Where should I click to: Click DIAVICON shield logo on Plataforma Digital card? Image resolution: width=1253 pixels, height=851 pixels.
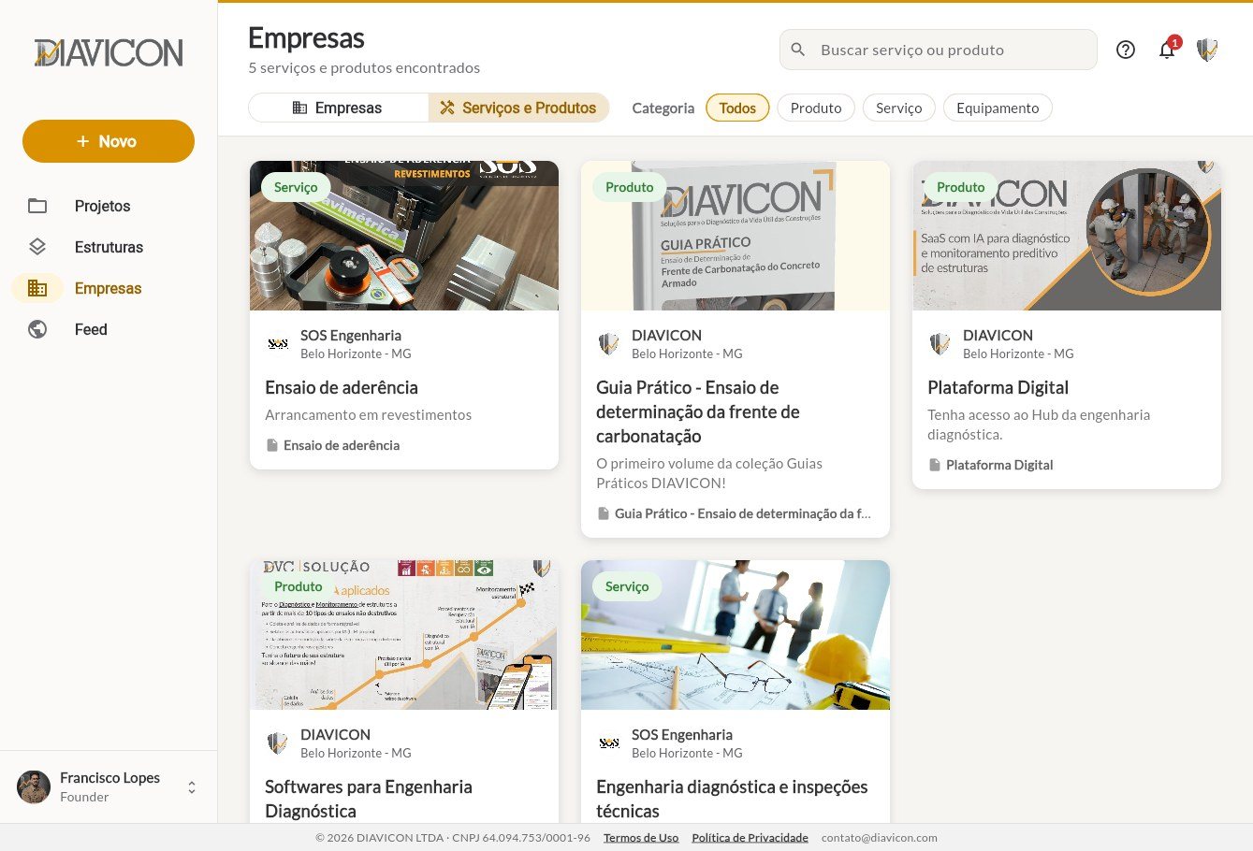(x=940, y=344)
